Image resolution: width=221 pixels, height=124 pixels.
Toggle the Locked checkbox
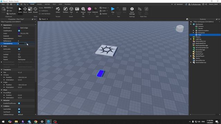[x=19, y=54]
